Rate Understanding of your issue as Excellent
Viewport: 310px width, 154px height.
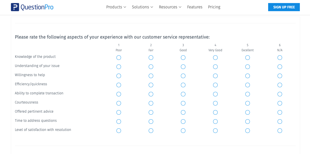[x=248, y=67]
